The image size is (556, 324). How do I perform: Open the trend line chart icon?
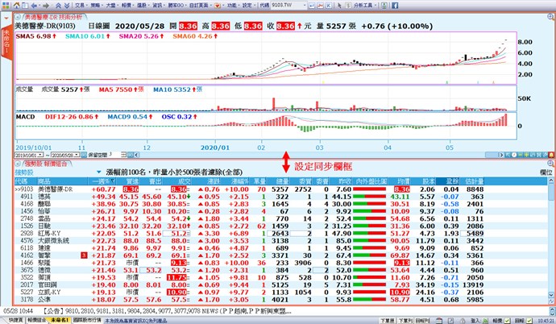click(320, 6)
